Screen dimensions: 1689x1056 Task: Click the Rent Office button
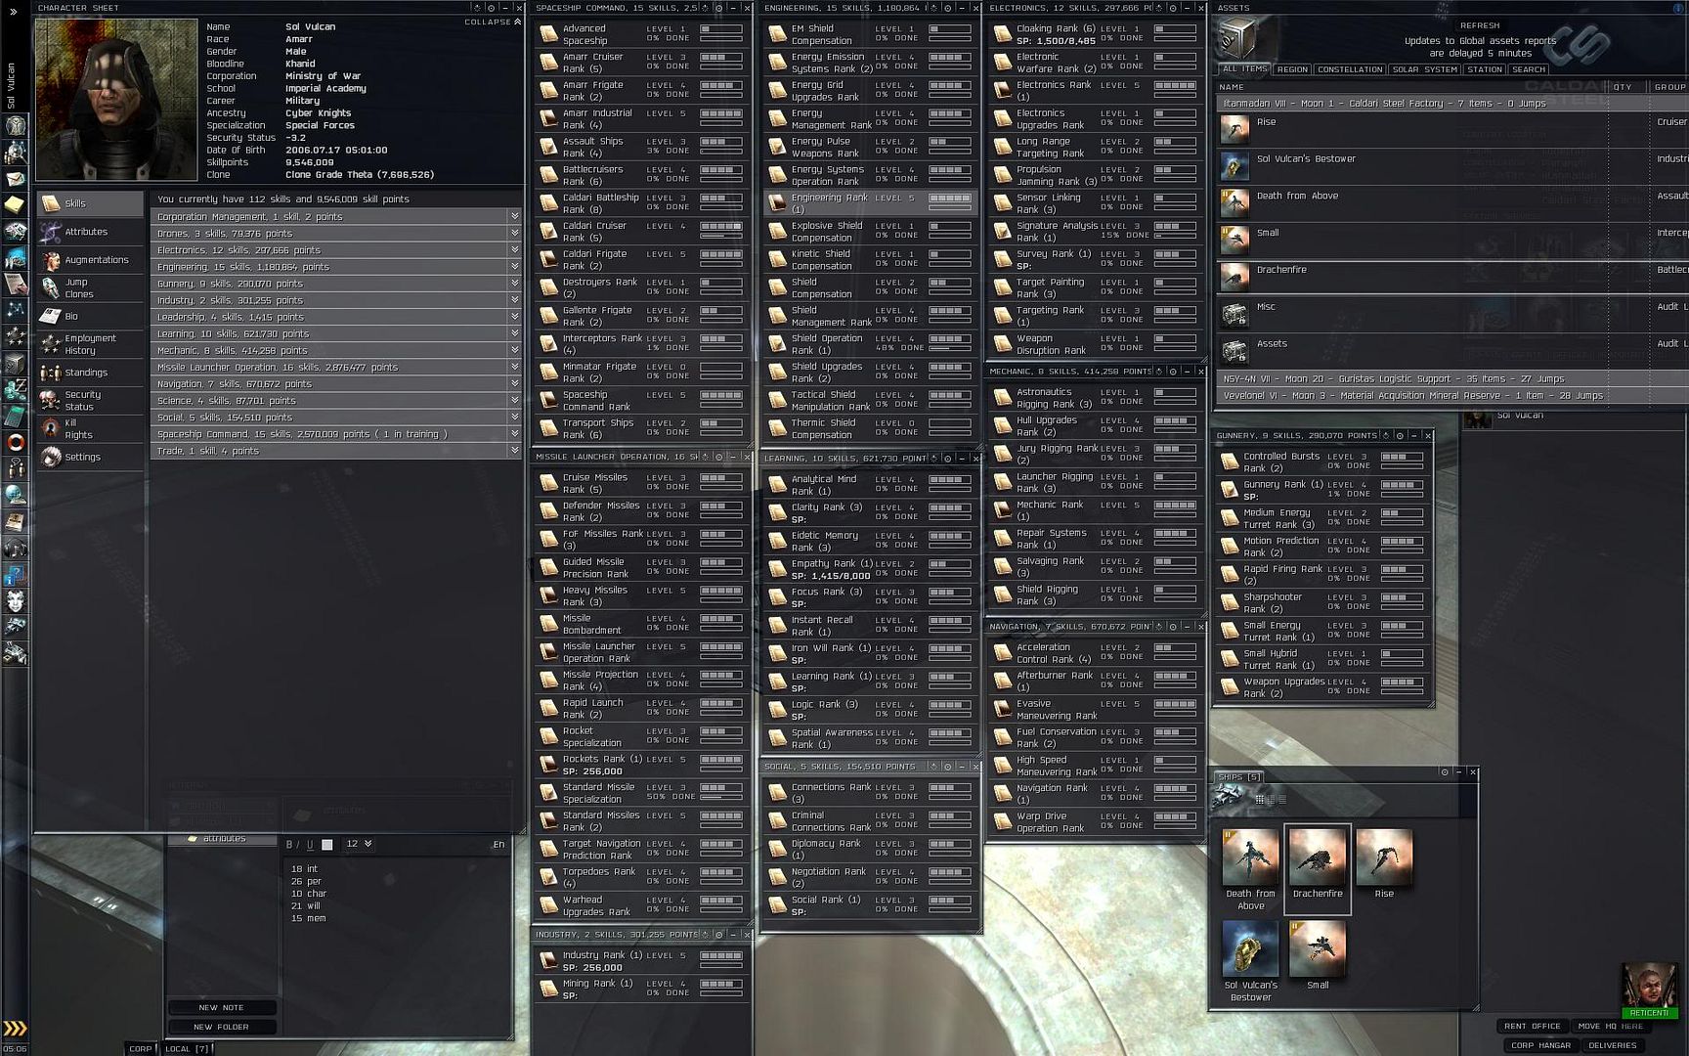[x=1532, y=1026]
